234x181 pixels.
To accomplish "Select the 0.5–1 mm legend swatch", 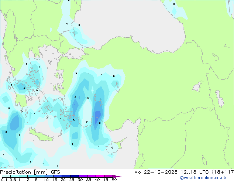I will (15, 176).
